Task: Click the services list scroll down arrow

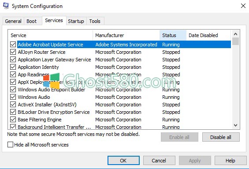Action: pos(235,125)
